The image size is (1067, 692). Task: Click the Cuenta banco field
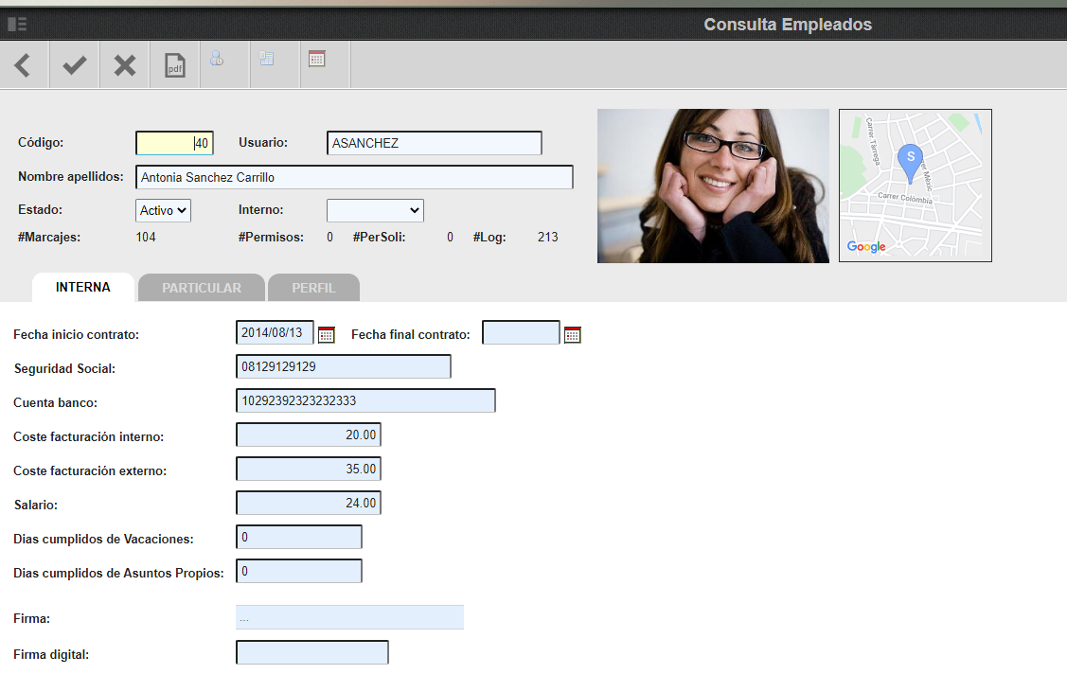(366, 400)
